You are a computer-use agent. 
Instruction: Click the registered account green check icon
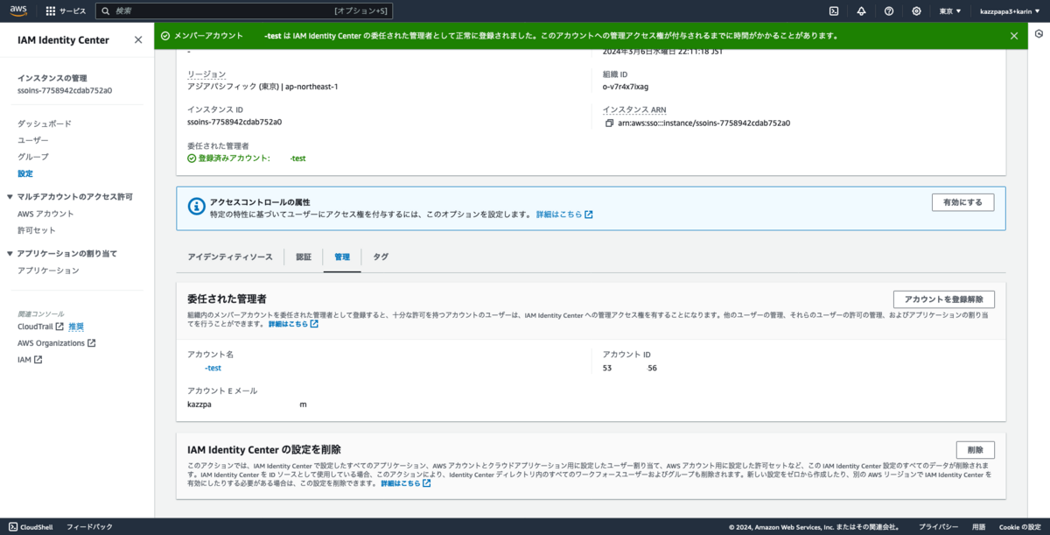pos(192,158)
